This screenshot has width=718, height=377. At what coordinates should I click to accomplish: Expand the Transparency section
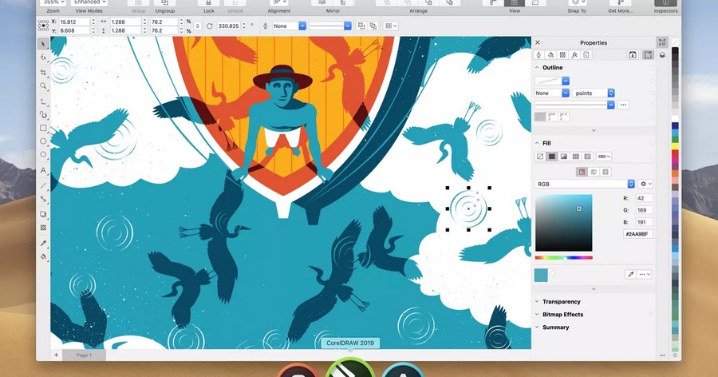tap(561, 302)
